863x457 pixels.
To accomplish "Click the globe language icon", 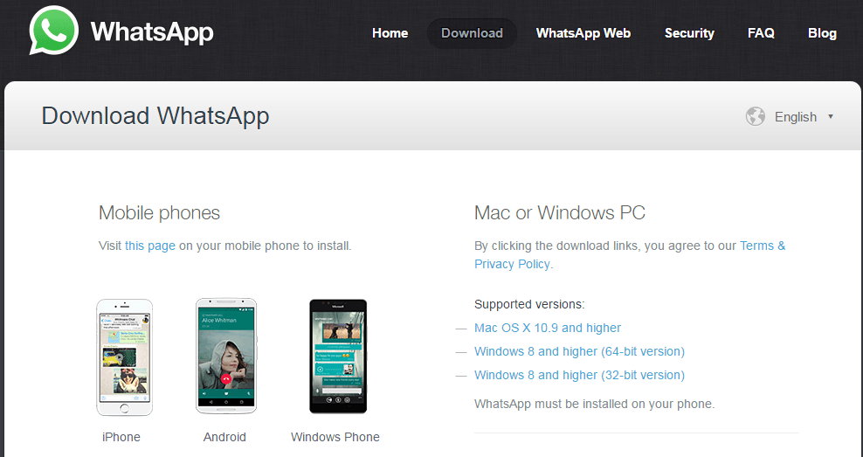I will [x=755, y=116].
